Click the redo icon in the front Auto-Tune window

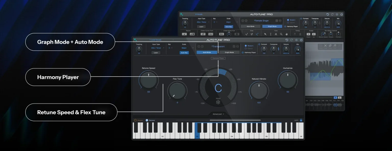(291, 40)
